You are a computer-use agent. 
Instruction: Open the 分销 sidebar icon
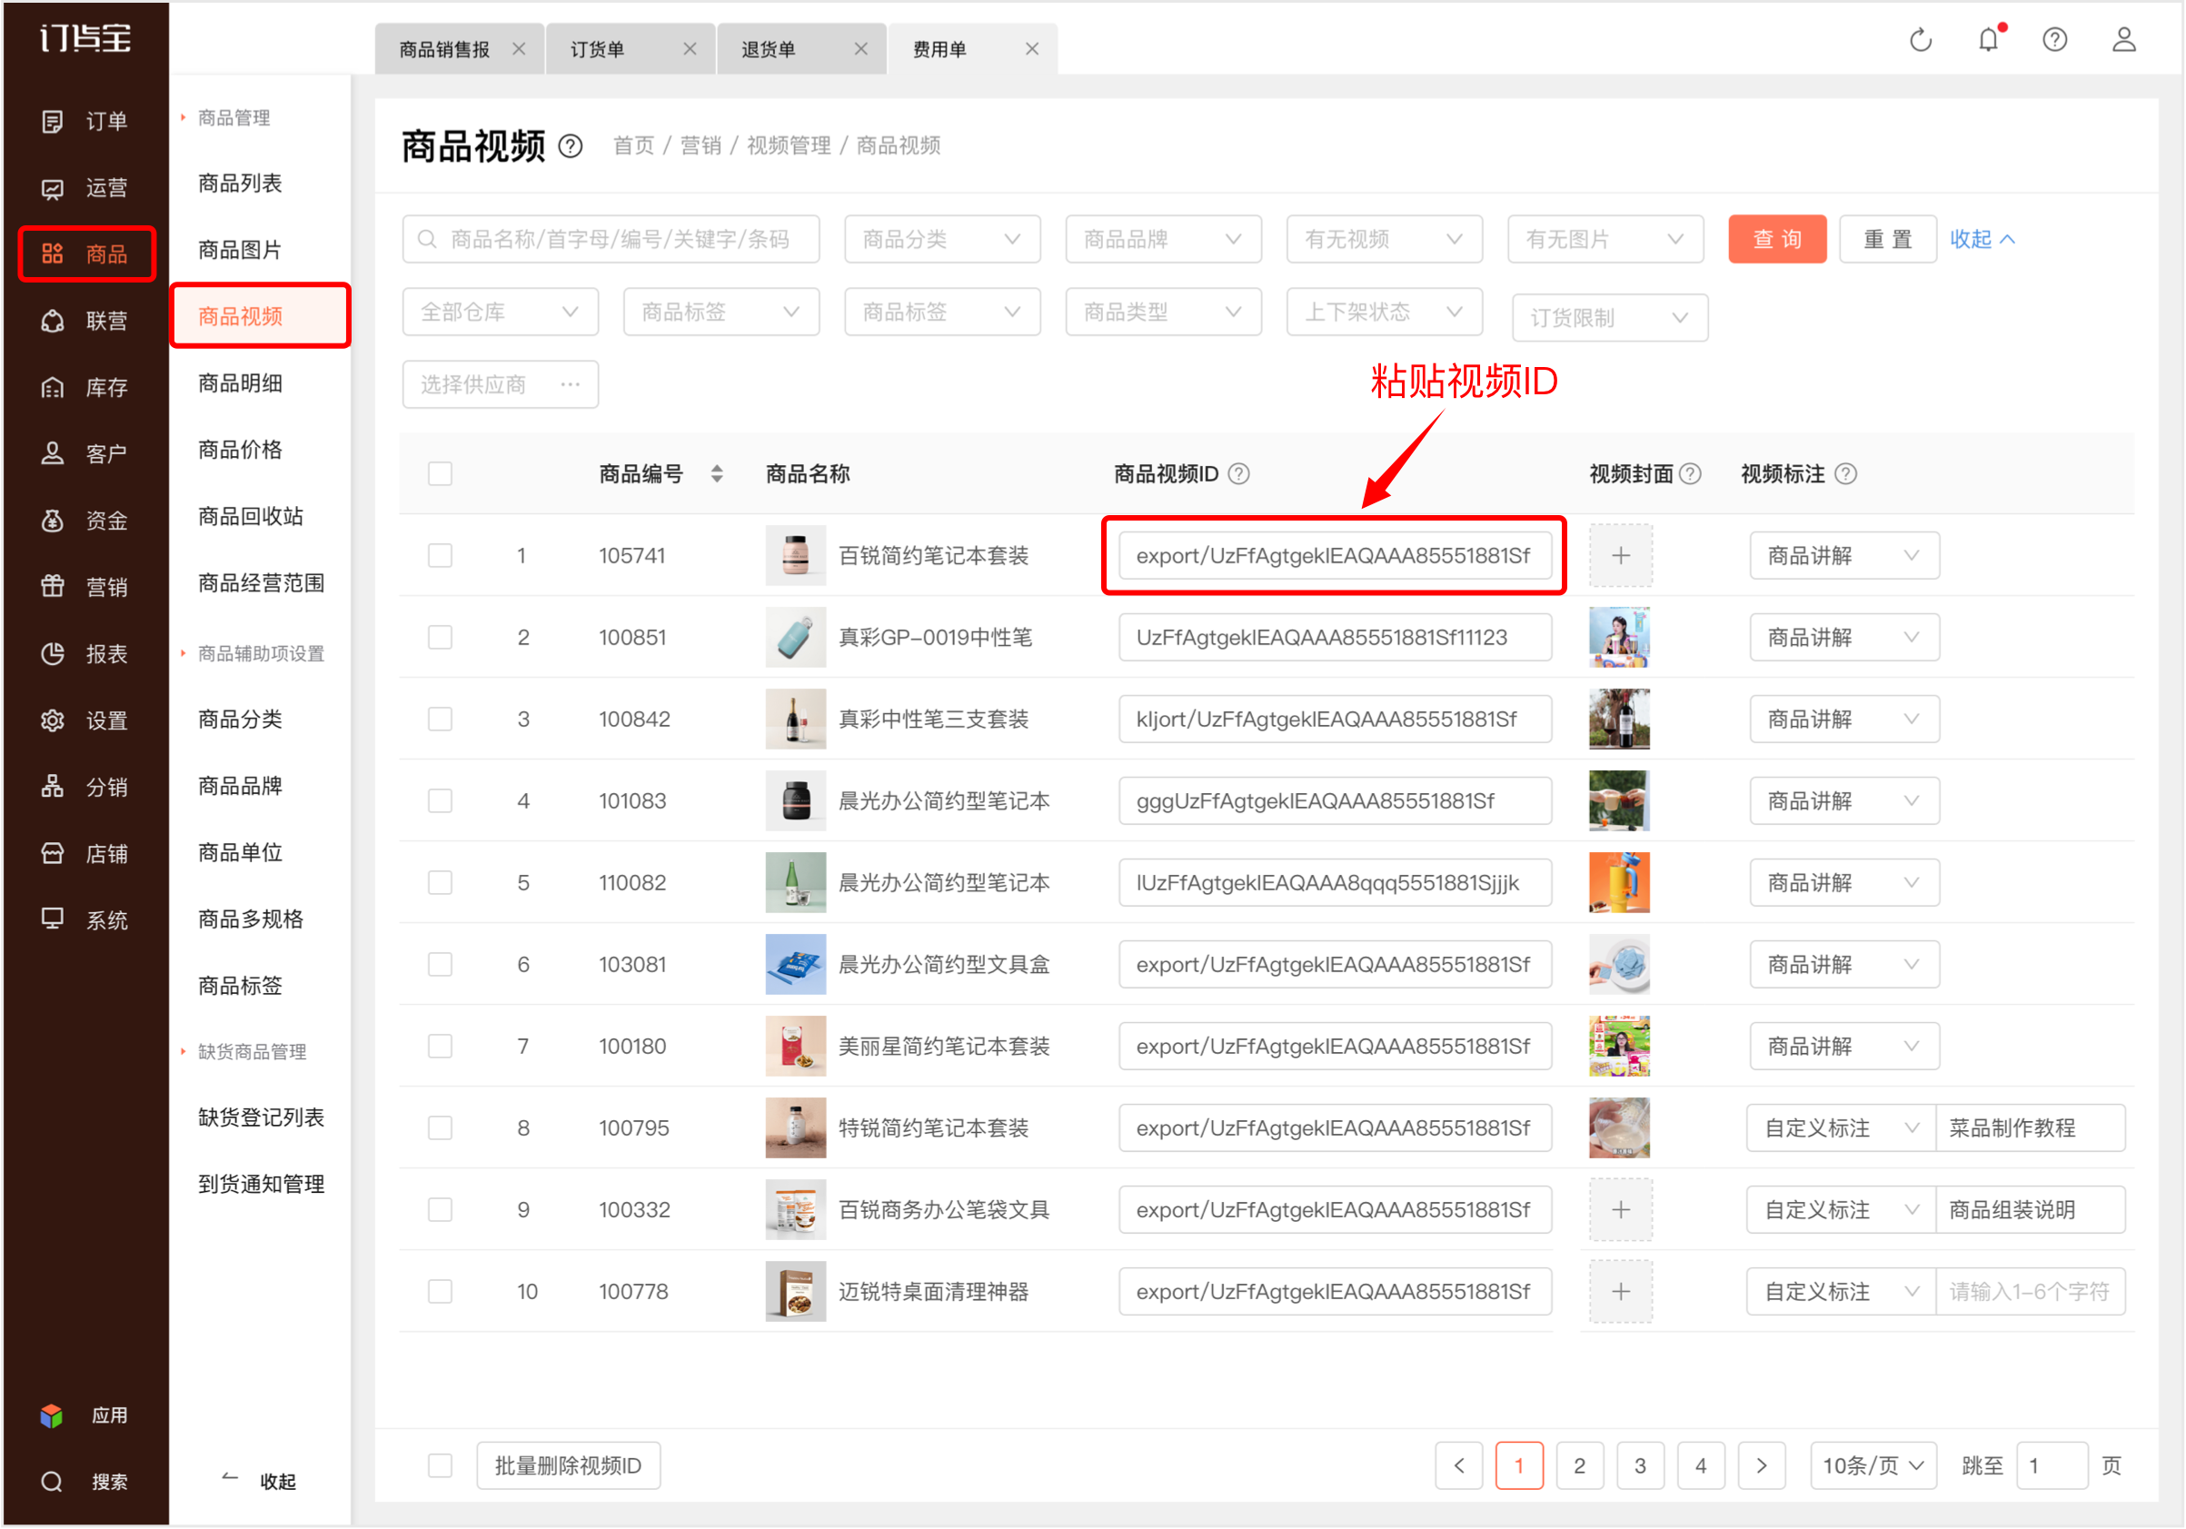[x=53, y=788]
